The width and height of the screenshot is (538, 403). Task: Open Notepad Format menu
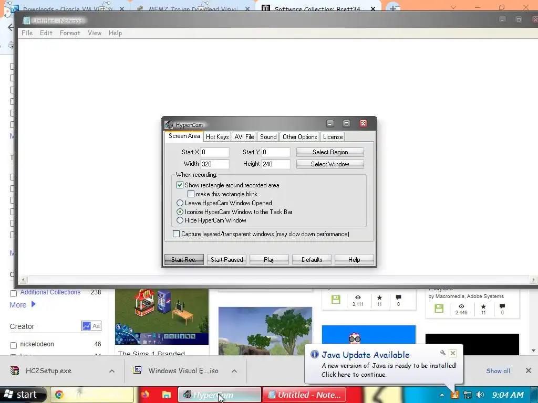coord(70,33)
